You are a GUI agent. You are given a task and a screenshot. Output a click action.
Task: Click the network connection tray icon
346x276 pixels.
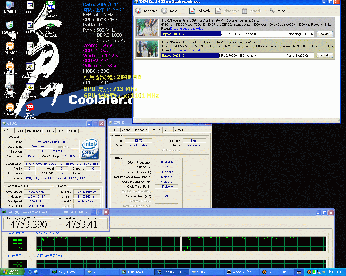click(319, 272)
